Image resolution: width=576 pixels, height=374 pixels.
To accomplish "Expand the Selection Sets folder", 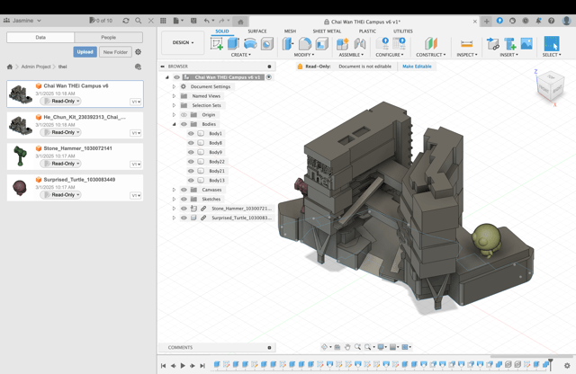I will tap(174, 105).
